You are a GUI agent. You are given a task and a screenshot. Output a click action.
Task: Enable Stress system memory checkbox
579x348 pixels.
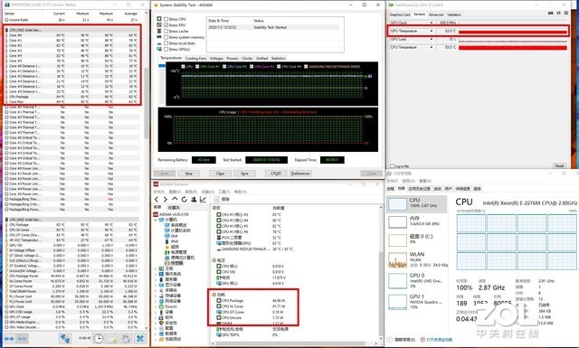[166, 37]
